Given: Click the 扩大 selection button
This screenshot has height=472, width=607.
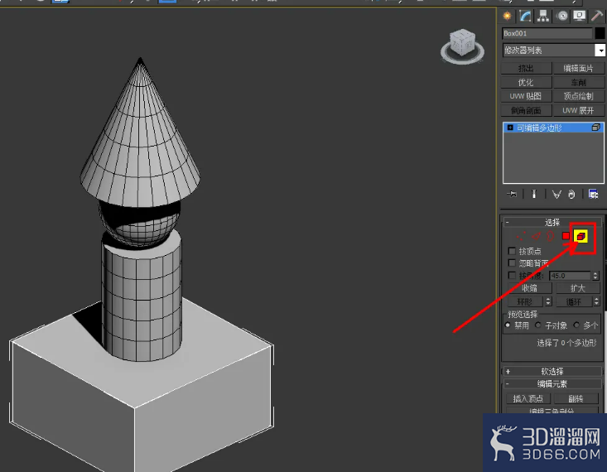Looking at the screenshot, I should point(577,288).
